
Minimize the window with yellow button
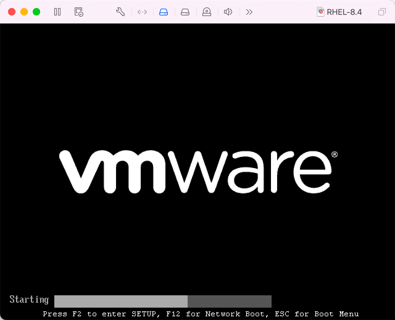(x=24, y=12)
